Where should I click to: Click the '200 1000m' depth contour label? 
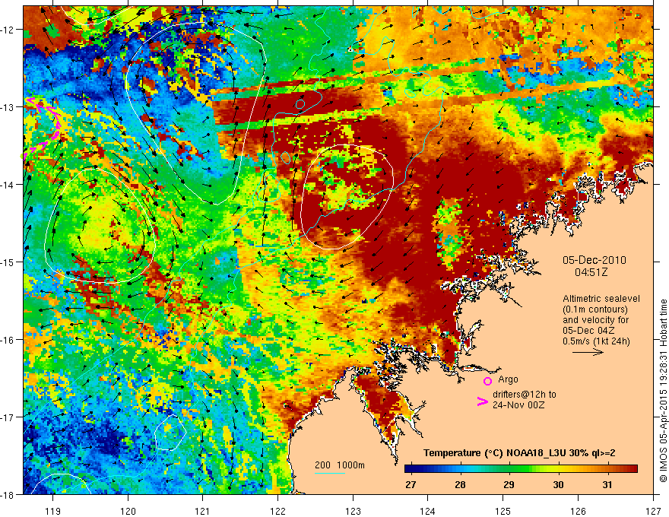click(x=340, y=465)
